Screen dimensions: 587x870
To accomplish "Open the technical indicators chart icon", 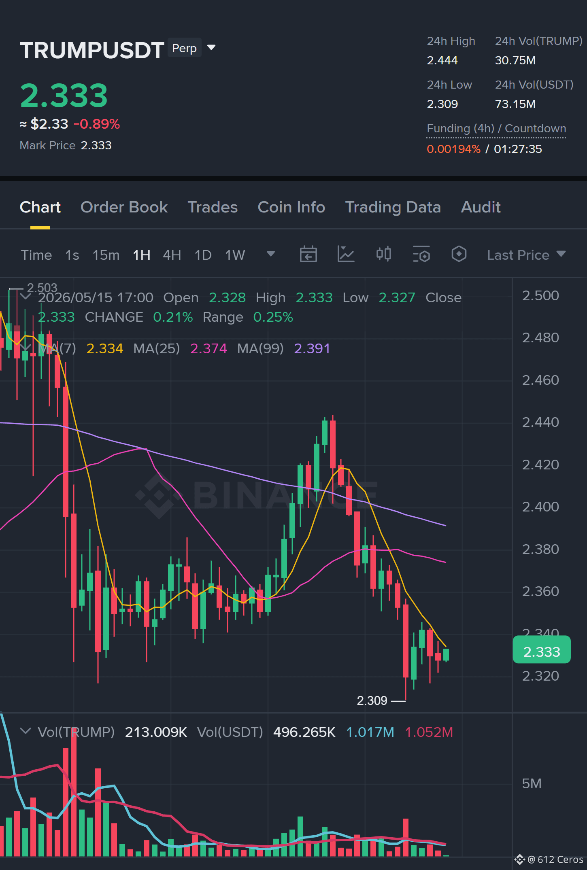I will point(346,255).
